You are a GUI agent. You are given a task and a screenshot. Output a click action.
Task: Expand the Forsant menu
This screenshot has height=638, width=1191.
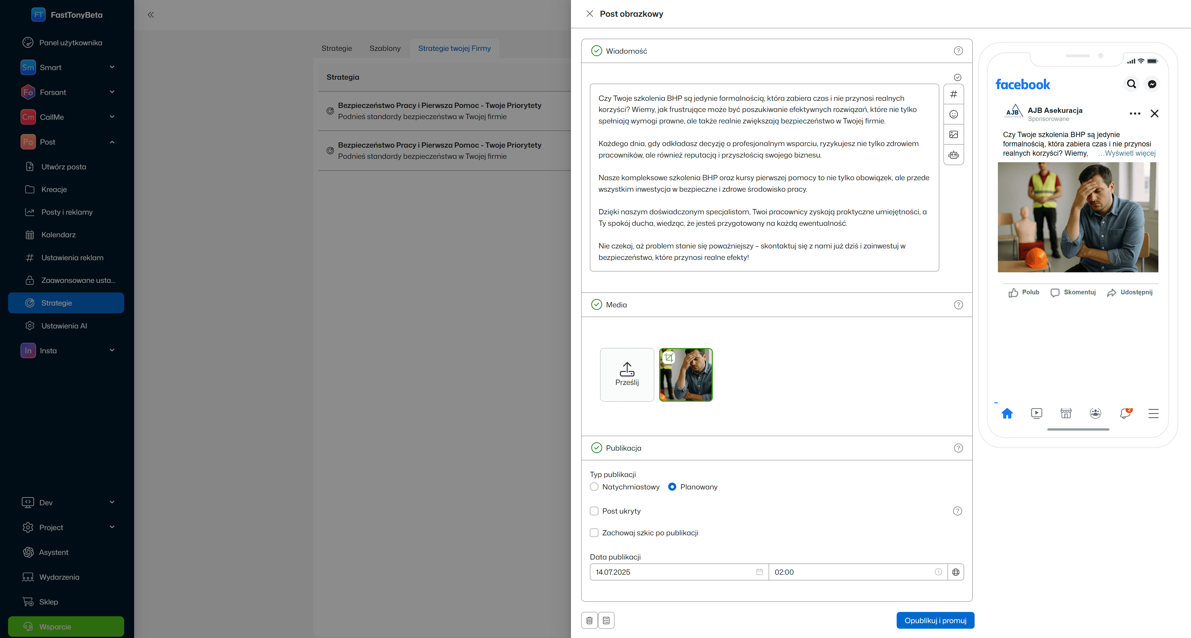[x=66, y=92]
